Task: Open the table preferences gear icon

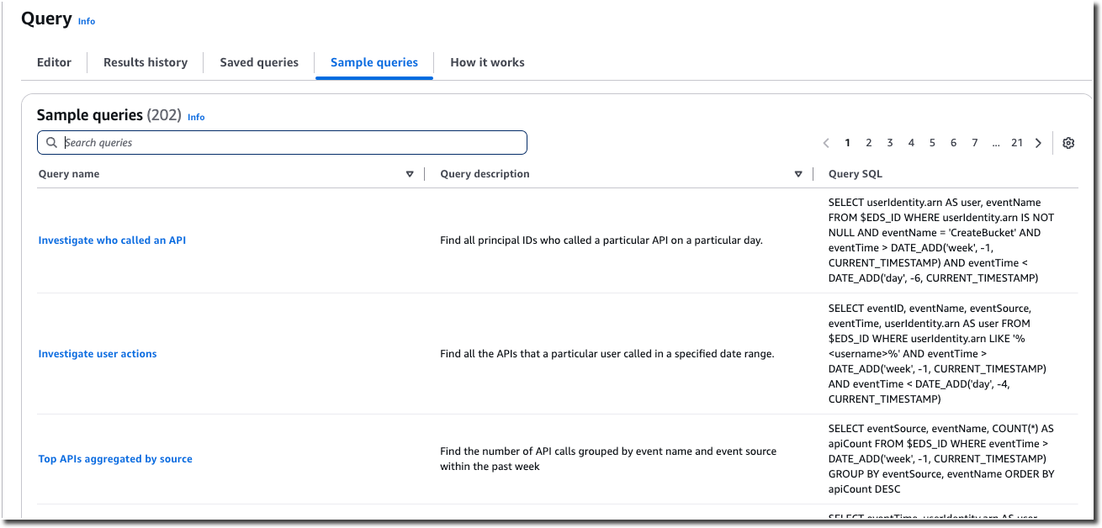Action: [1068, 142]
